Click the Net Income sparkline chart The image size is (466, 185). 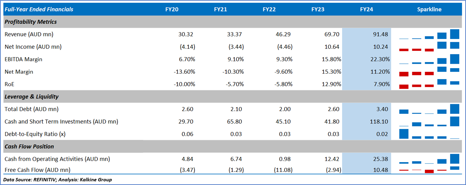pos(429,47)
